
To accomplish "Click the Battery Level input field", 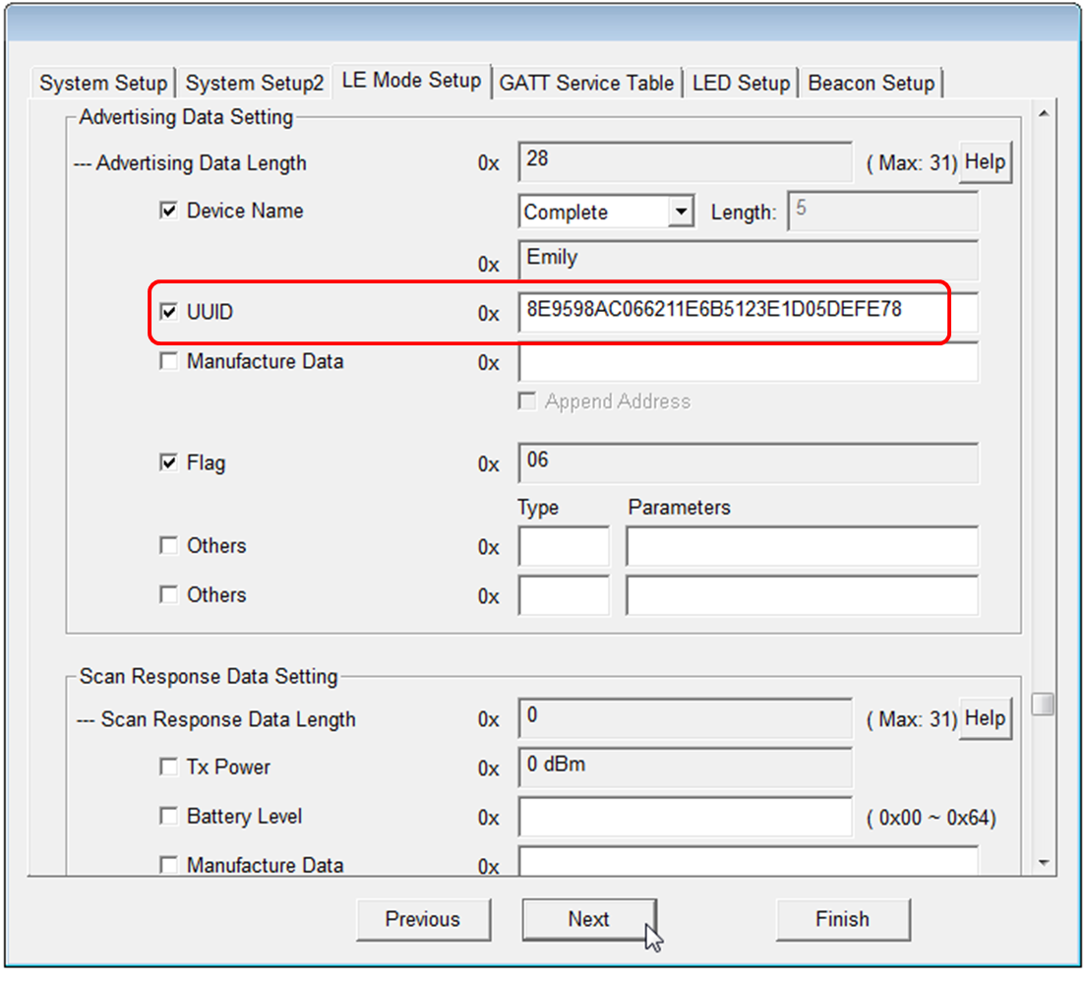I will click(685, 817).
